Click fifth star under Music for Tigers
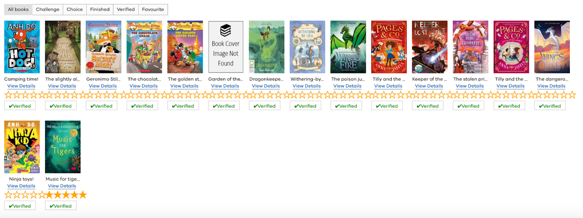The width and height of the screenshot is (583, 218). (82, 195)
